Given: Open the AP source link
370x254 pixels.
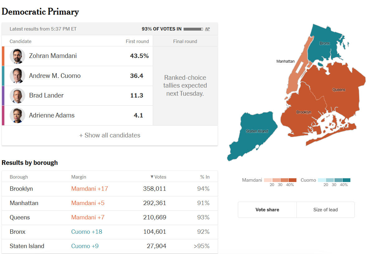Looking at the screenshot, I should [207, 29].
